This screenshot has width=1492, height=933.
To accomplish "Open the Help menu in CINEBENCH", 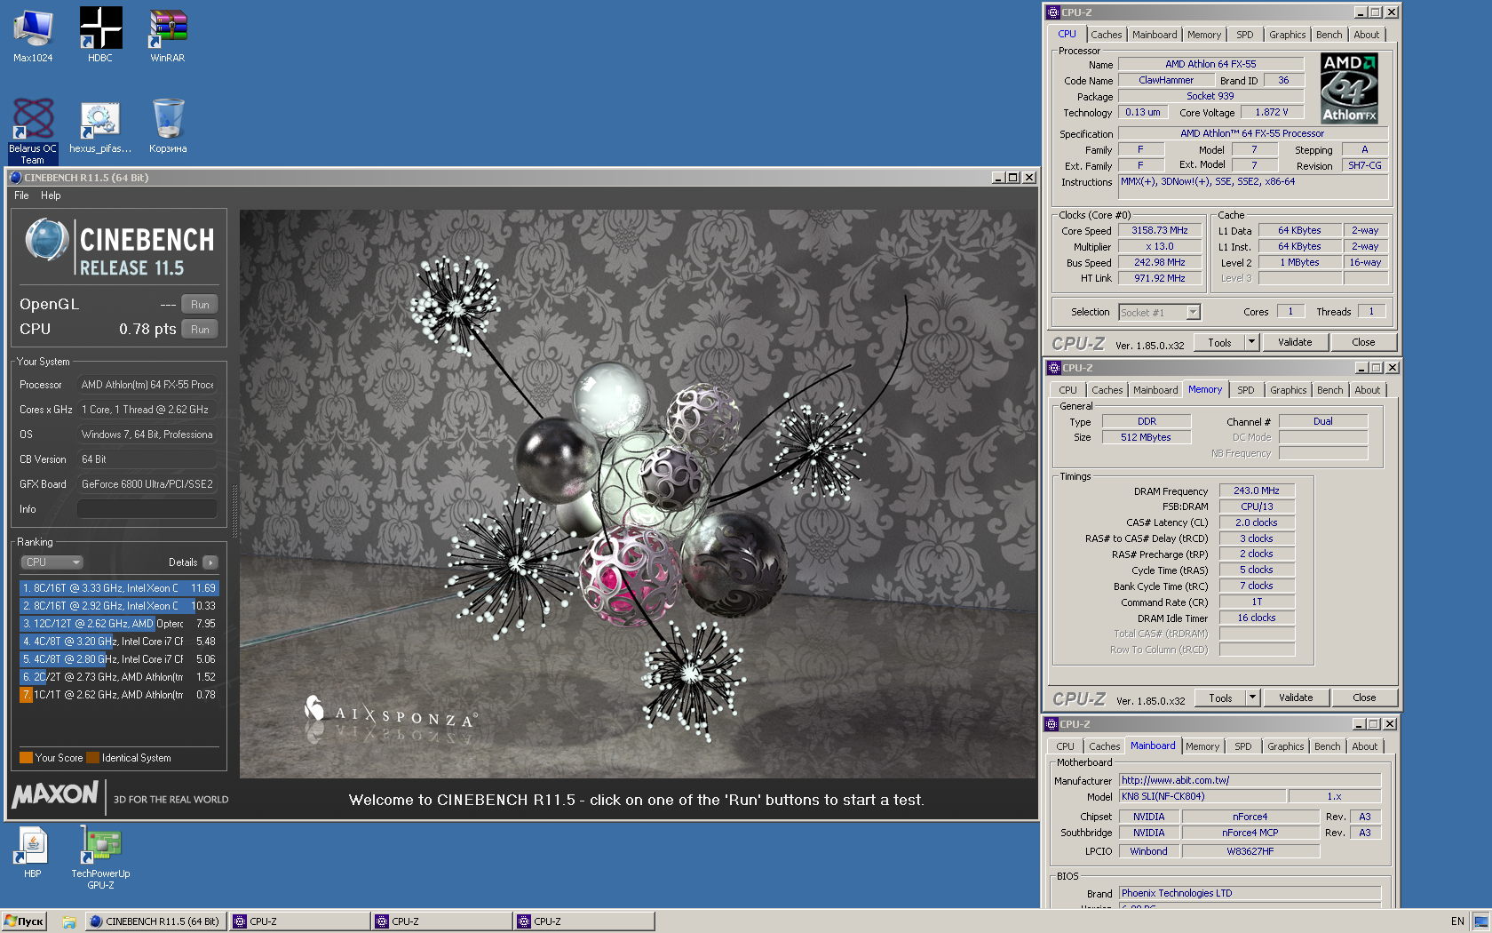I will [x=51, y=195].
